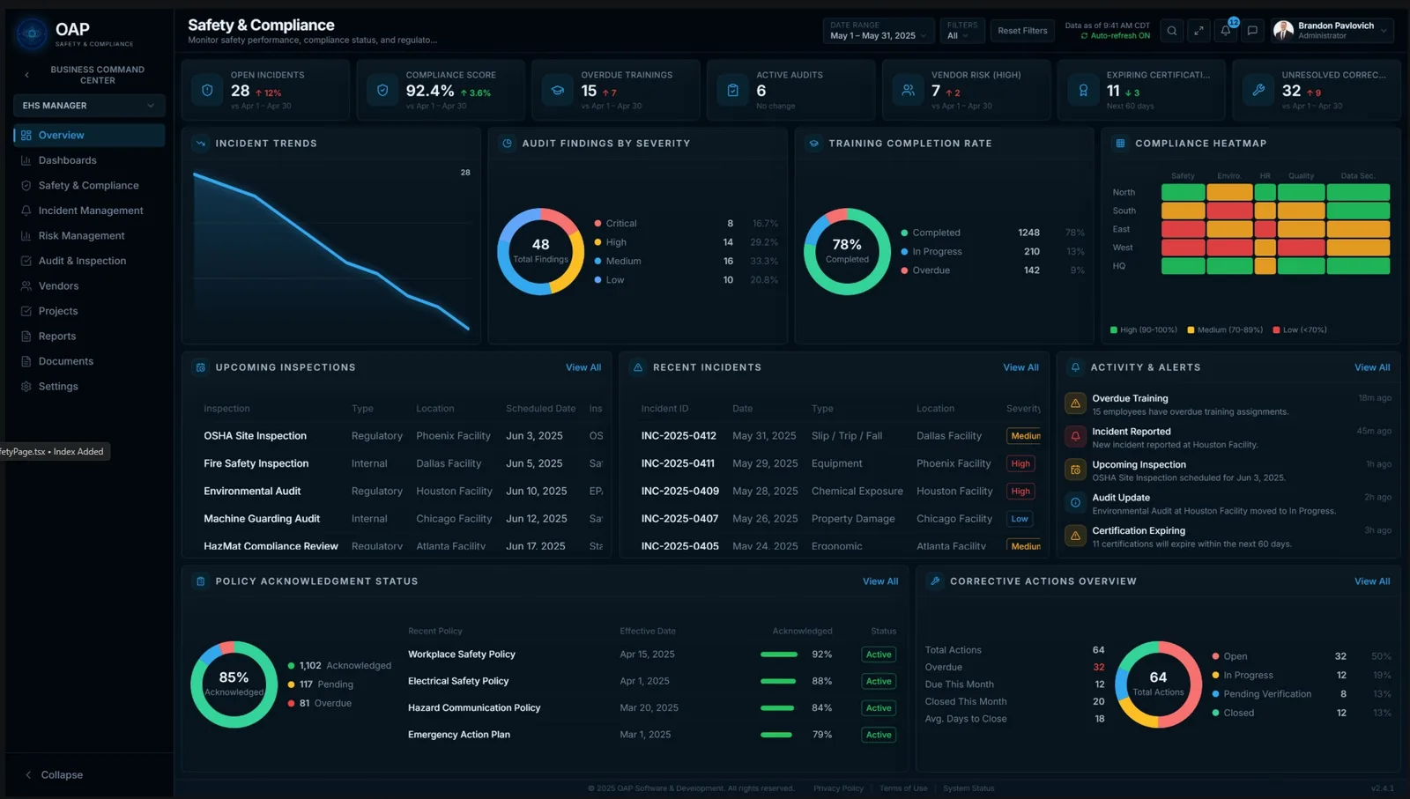Screen dimensions: 1410x799
Task: View All upcoming inspections
Action: 583,367
